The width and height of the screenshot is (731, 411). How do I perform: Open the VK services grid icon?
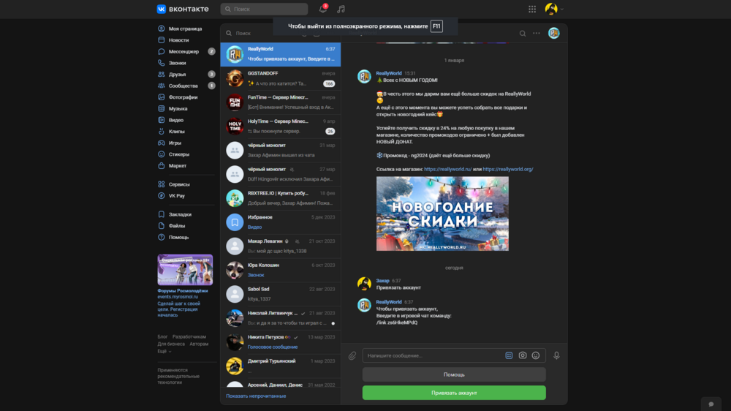tap(532, 9)
